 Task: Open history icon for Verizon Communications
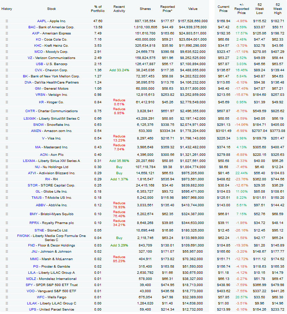[6, 58]
